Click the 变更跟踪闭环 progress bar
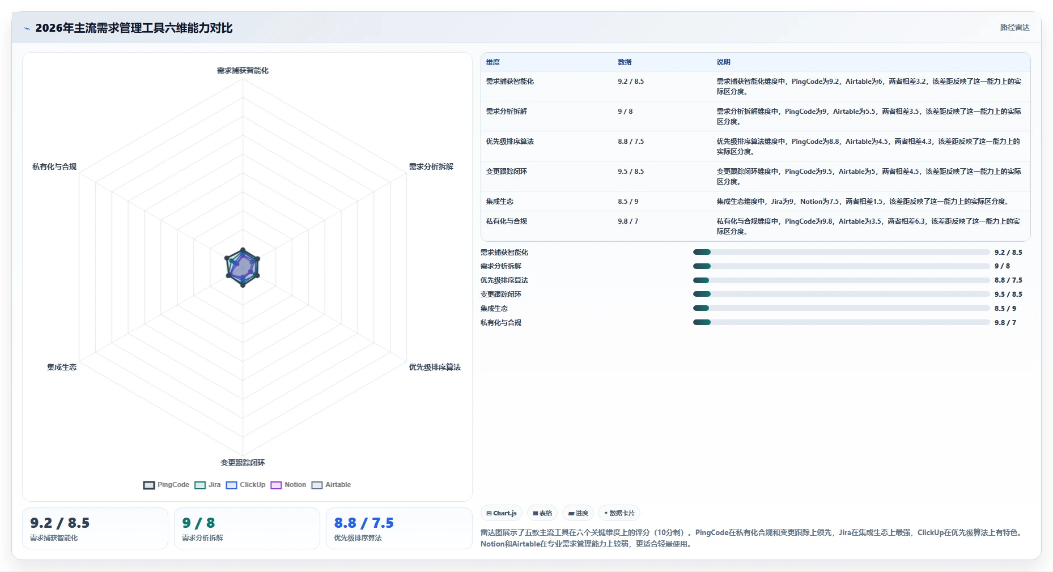 click(841, 294)
